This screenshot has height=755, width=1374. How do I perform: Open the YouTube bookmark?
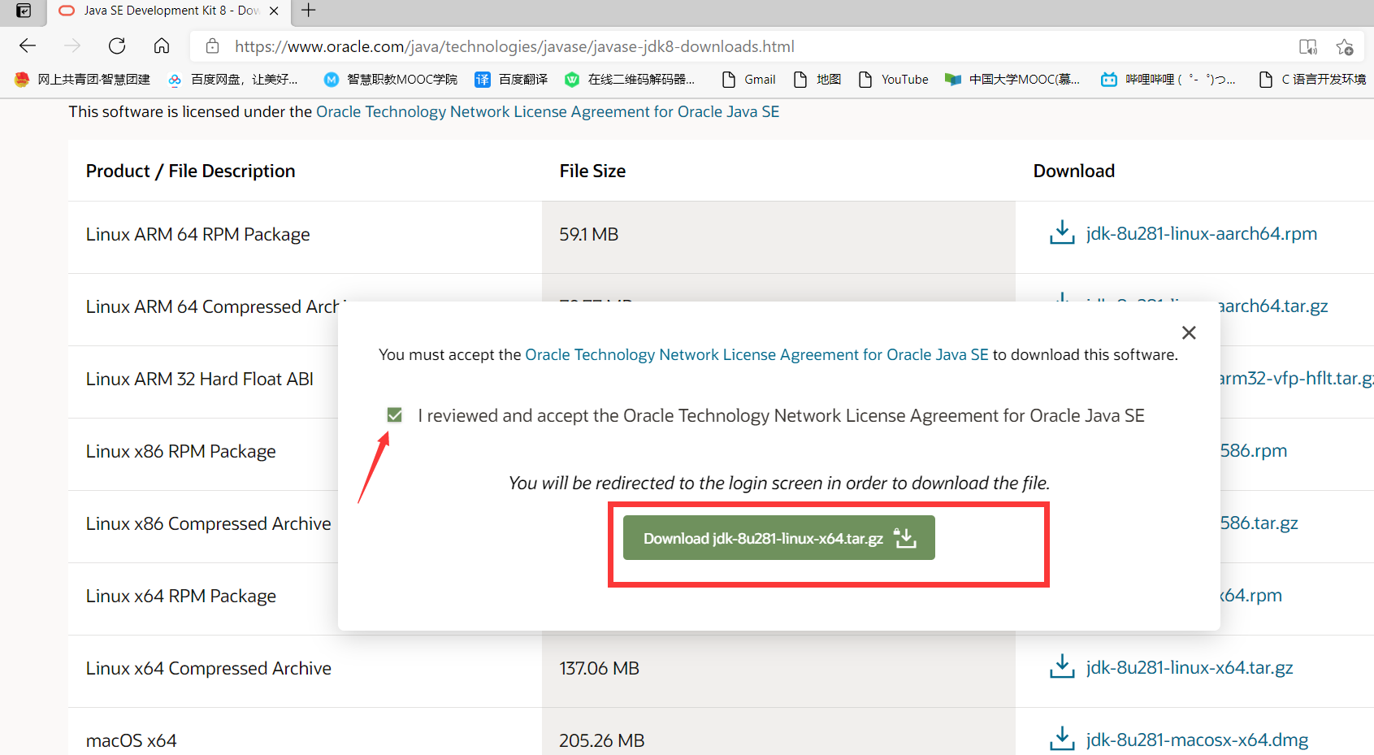[893, 79]
